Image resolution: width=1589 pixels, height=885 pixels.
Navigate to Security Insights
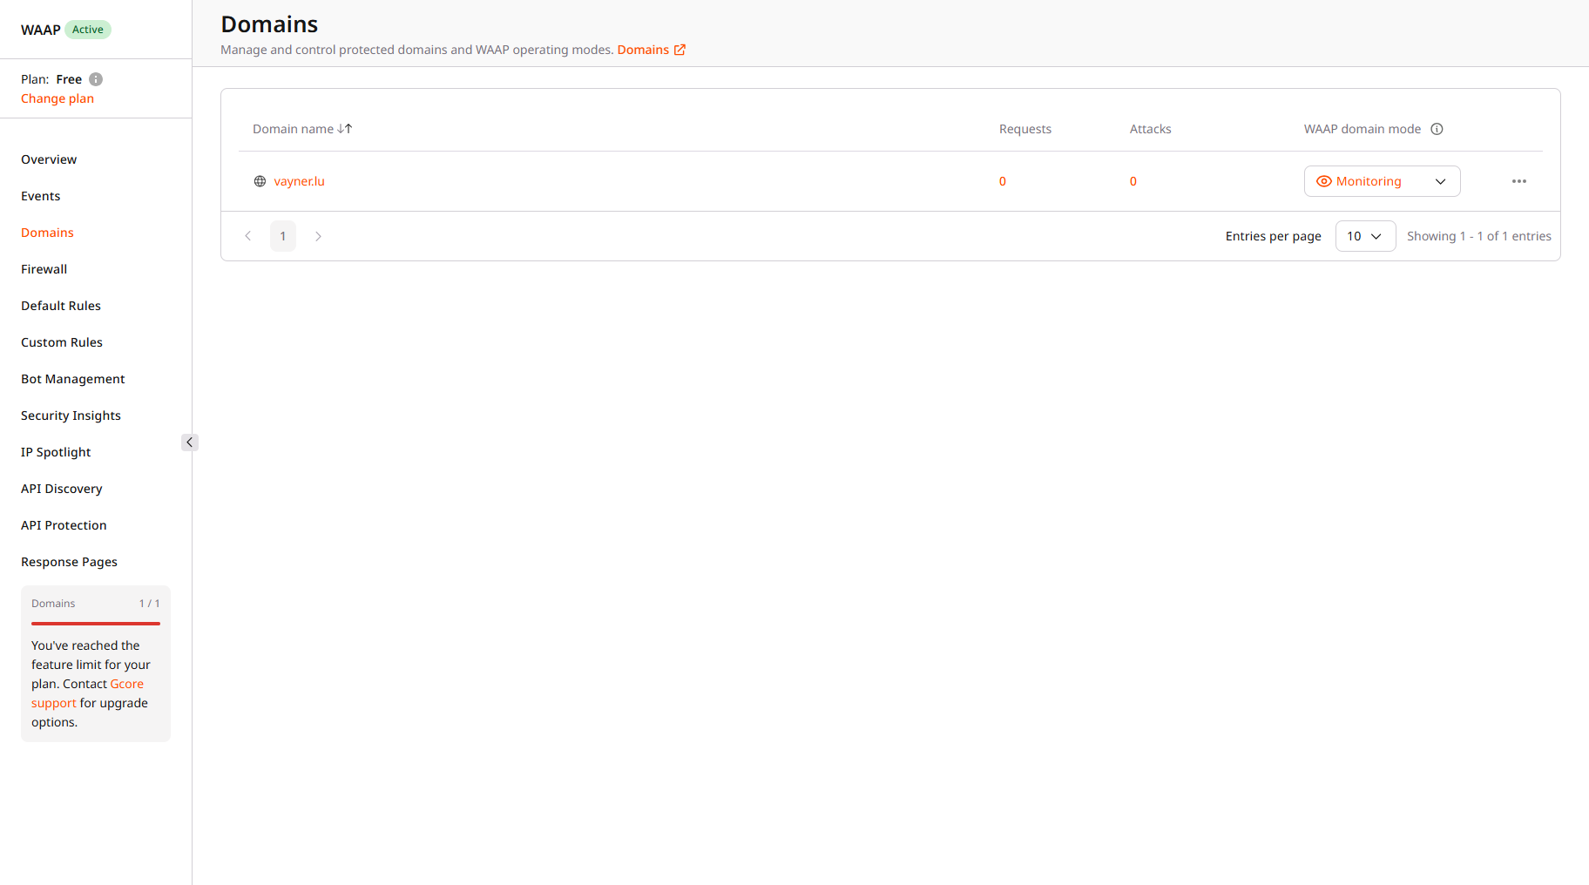71,415
